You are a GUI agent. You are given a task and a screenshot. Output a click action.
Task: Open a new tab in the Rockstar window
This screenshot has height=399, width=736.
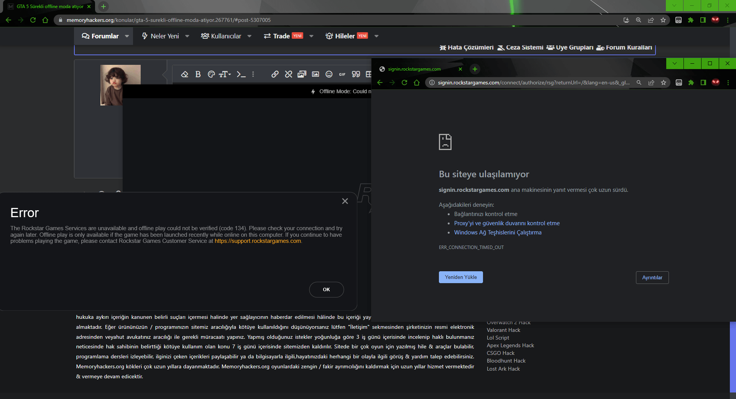pyautogui.click(x=475, y=69)
